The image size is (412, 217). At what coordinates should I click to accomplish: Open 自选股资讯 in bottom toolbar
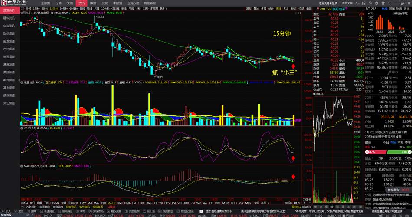click(185, 211)
